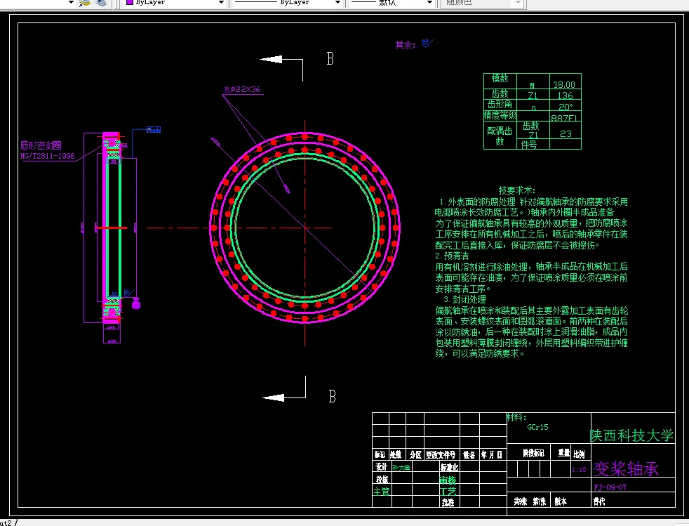This screenshot has width=689, height=526.
Task: Select the GCr15 material text
Action: click(x=538, y=427)
